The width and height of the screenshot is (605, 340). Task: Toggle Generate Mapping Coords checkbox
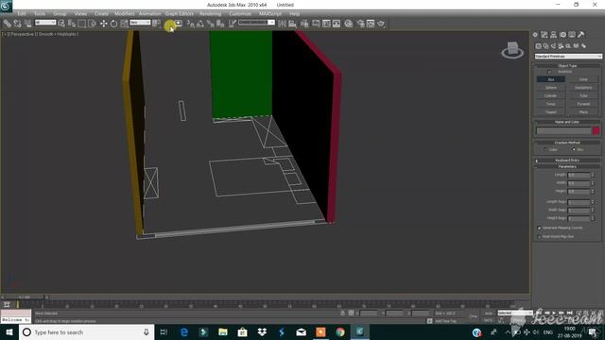coord(540,228)
